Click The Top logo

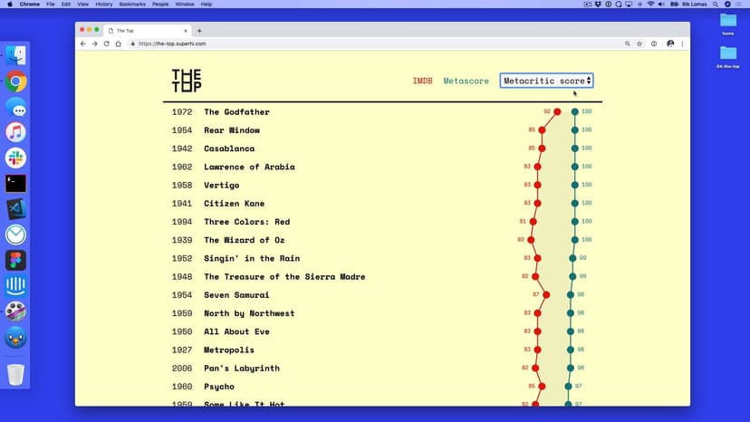tap(187, 81)
